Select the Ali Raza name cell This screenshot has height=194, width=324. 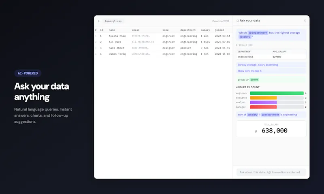pos(115,42)
